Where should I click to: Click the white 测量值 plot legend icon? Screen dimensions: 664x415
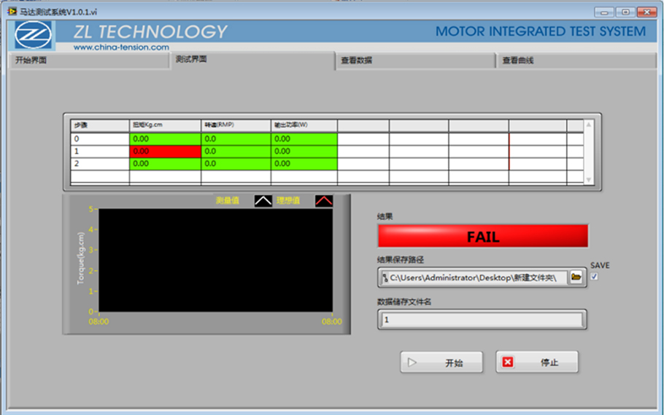[x=263, y=201]
